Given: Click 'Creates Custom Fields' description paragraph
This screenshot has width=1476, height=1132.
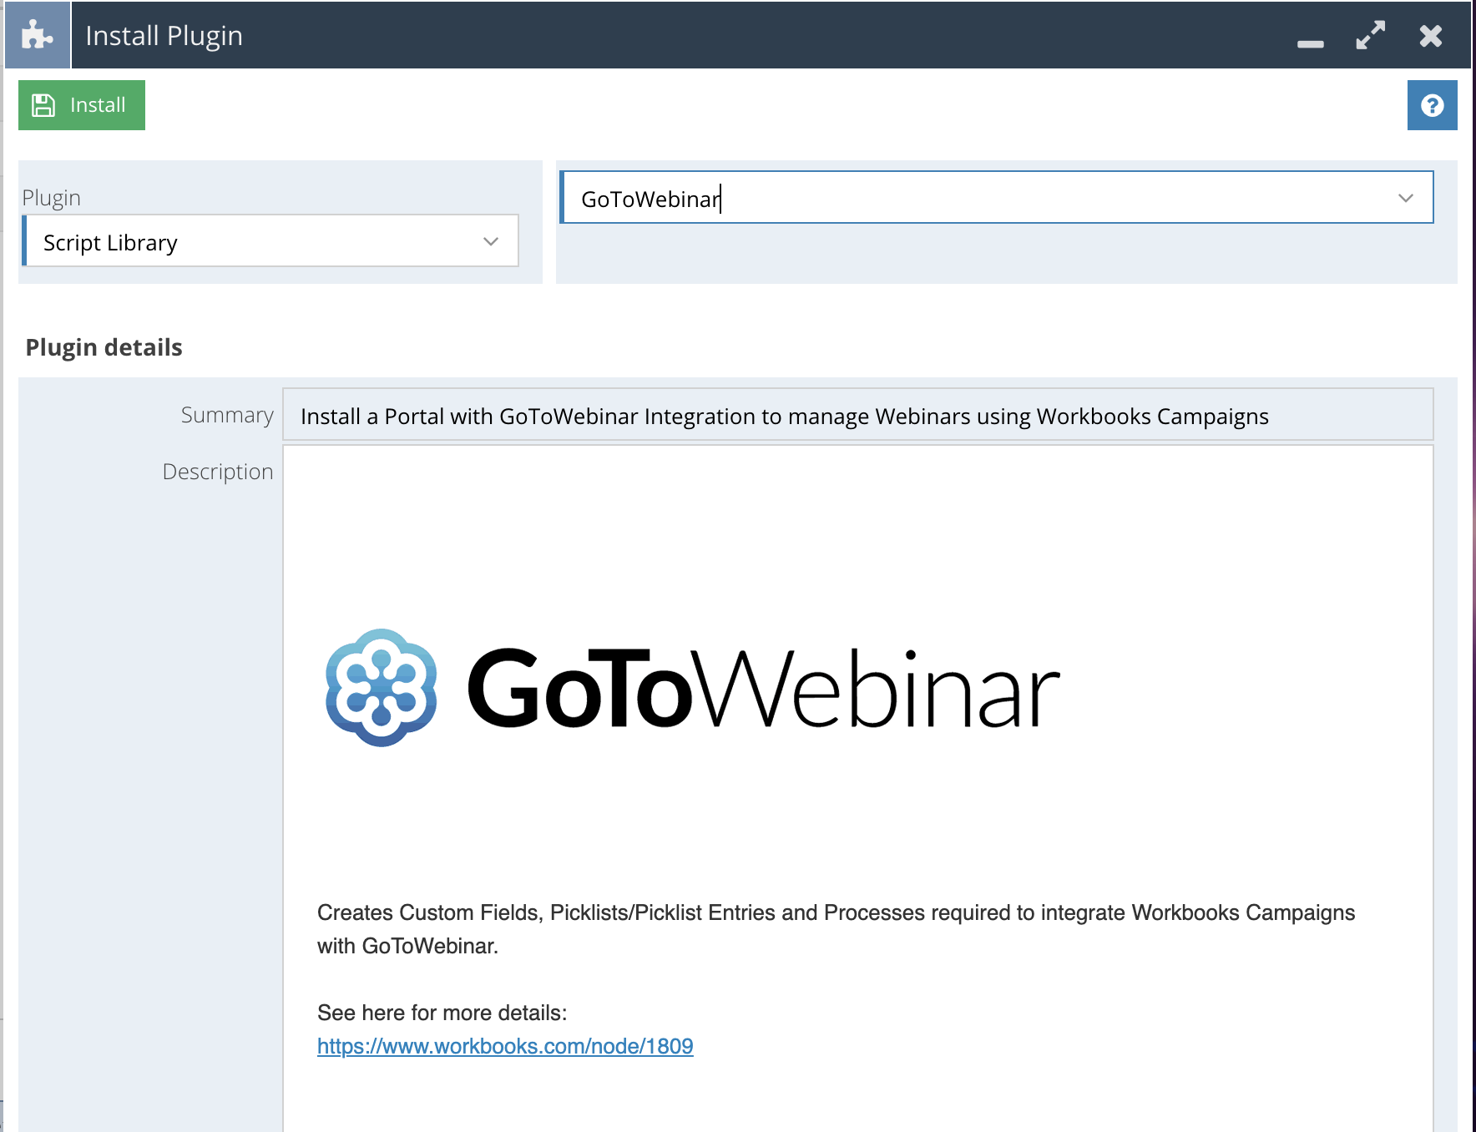Looking at the screenshot, I should [836, 929].
